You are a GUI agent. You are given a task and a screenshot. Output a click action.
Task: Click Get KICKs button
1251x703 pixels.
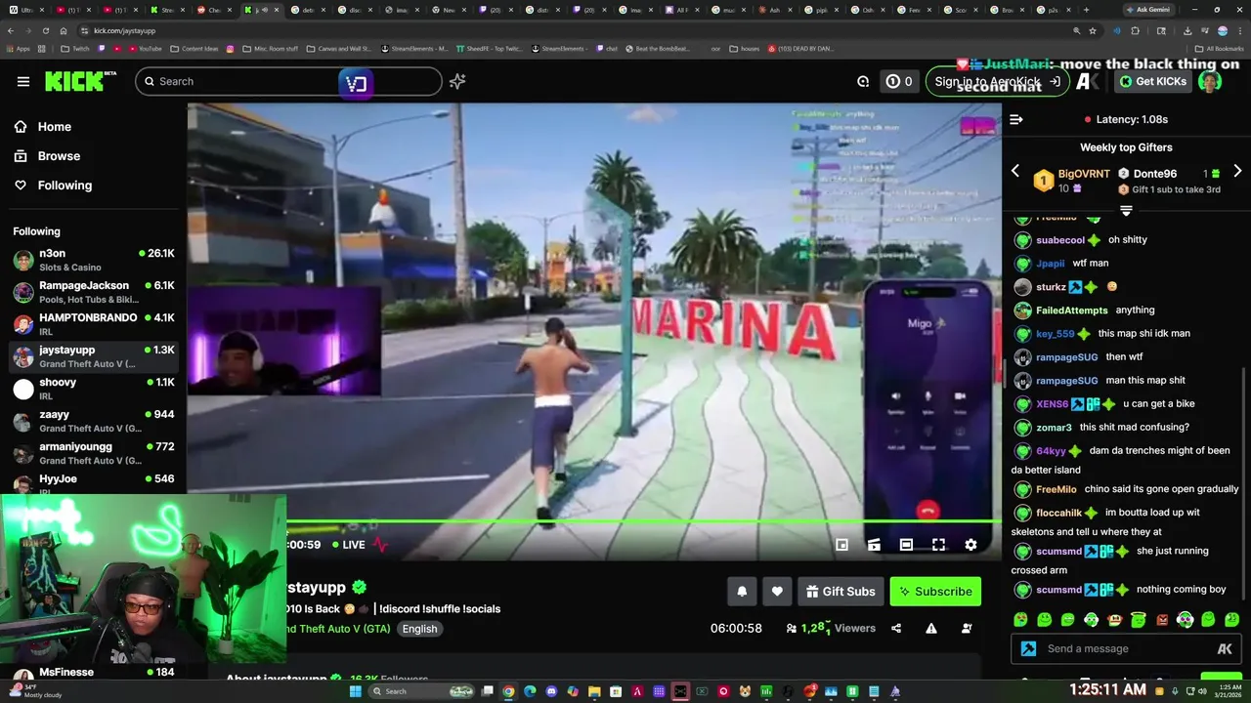point(1153,81)
